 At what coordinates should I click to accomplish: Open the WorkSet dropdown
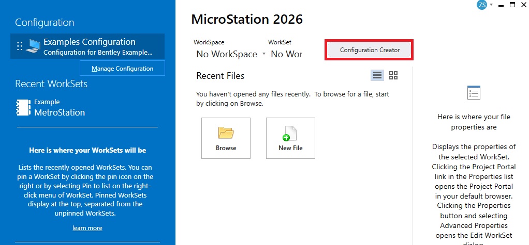pos(286,54)
